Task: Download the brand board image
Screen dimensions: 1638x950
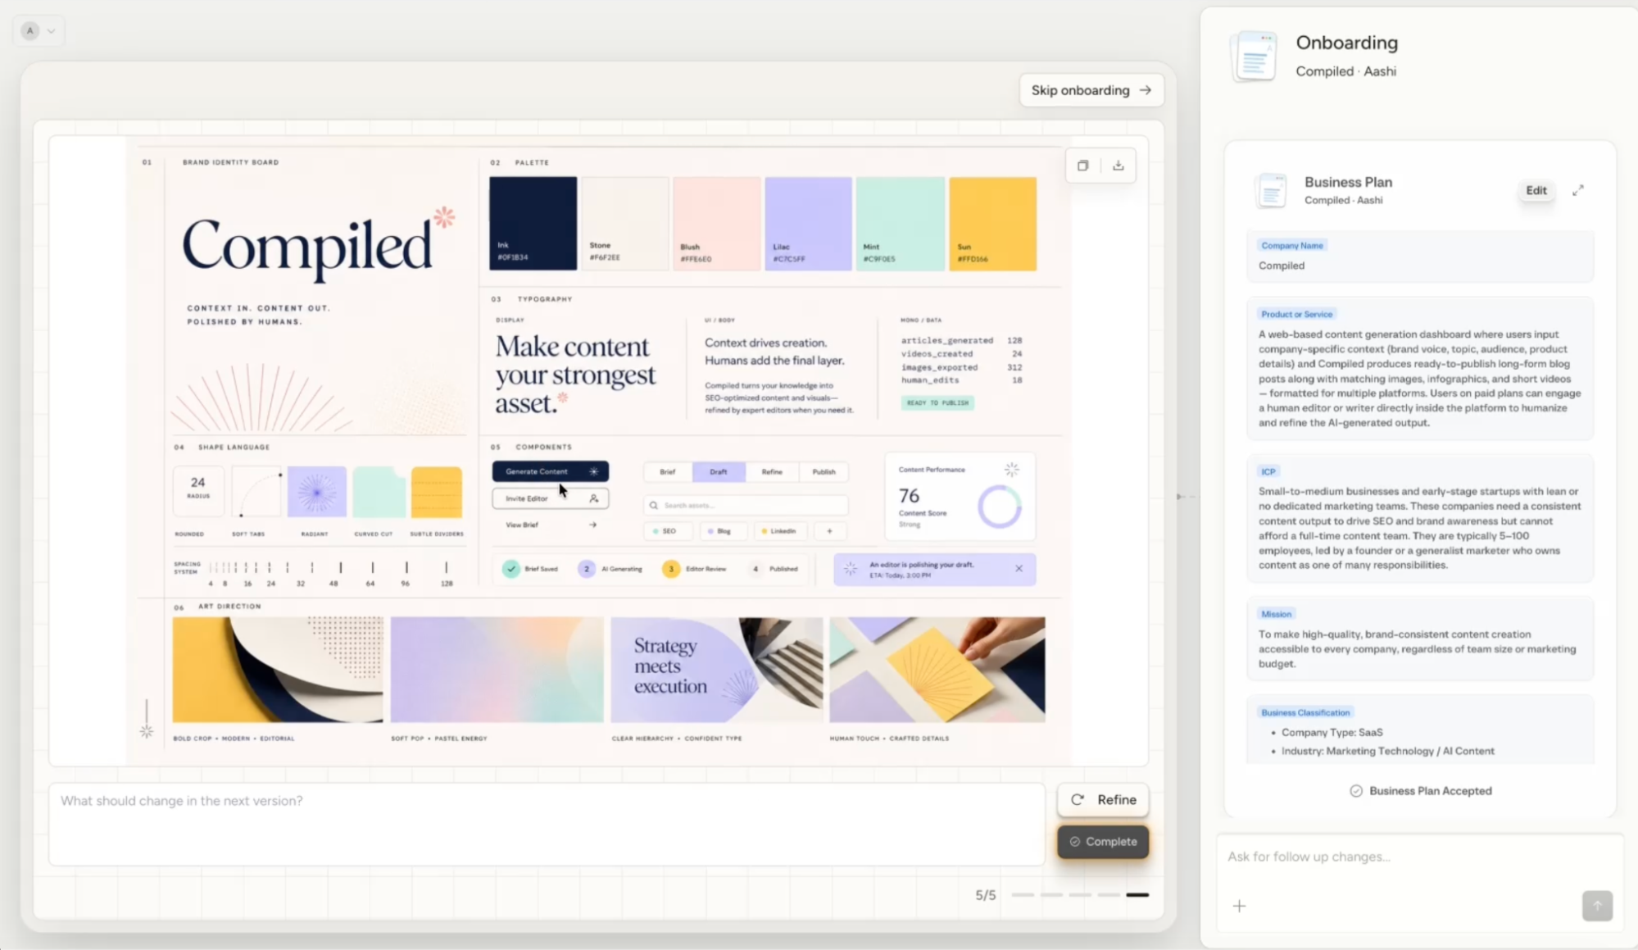Action: (1118, 166)
